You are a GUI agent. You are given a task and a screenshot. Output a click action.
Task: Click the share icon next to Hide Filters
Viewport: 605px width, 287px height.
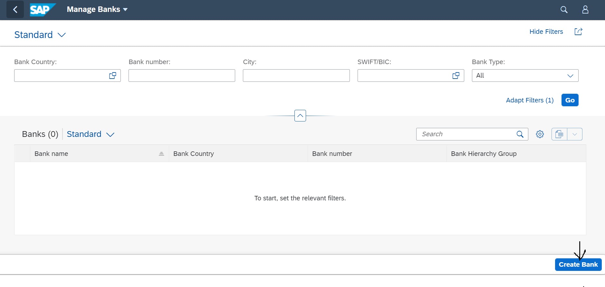click(578, 32)
